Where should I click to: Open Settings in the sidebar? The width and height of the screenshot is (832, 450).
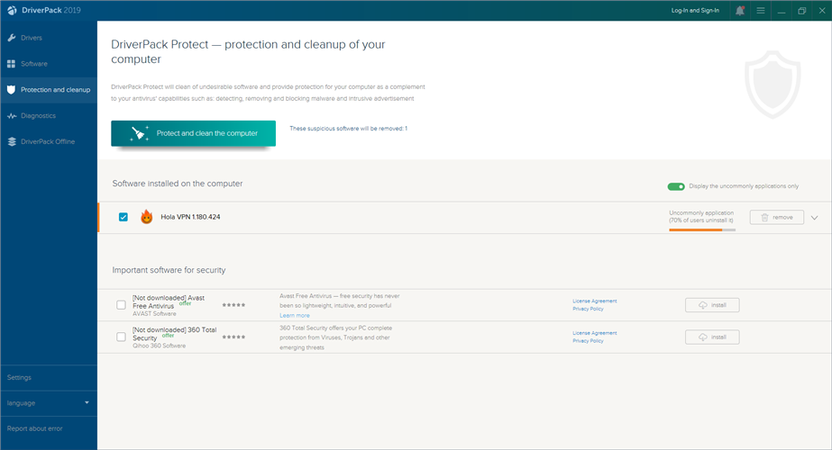coord(20,377)
